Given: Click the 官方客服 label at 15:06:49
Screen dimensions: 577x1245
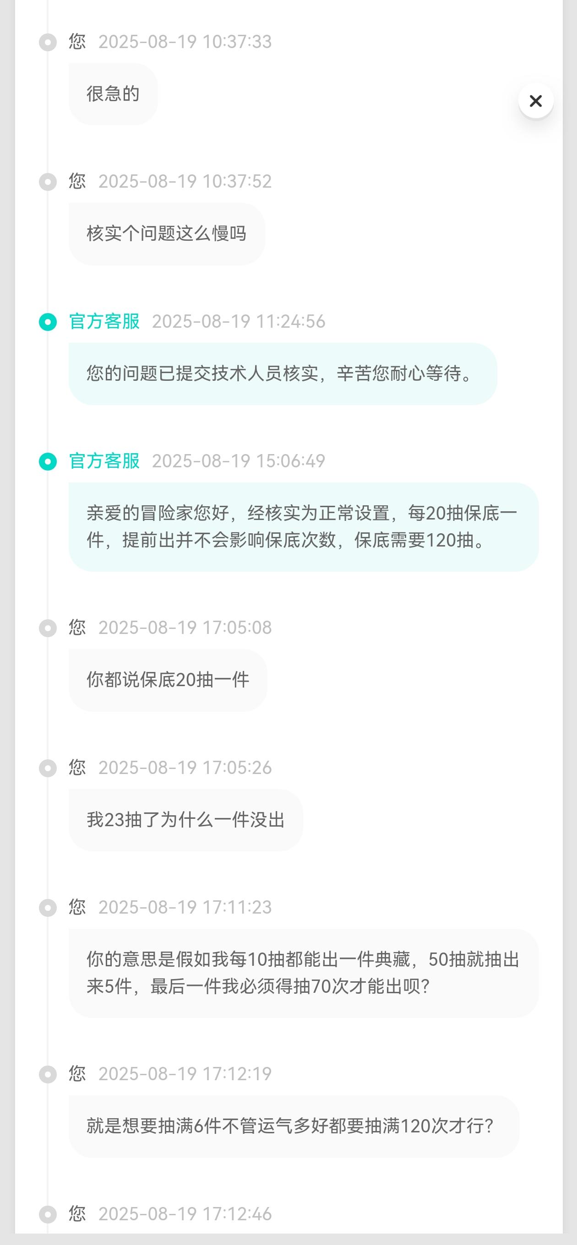Looking at the screenshot, I should (x=104, y=461).
